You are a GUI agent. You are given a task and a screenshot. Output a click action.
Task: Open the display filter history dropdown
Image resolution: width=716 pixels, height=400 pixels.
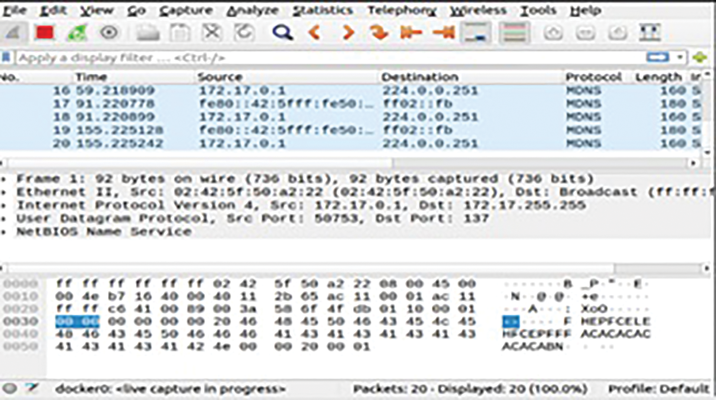coord(680,58)
